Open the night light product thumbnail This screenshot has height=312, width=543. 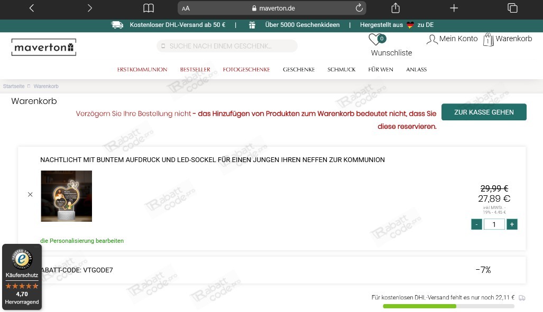(x=67, y=196)
